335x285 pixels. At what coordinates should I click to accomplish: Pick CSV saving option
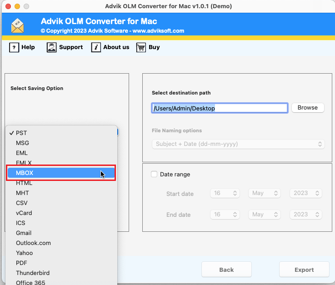point(61,203)
